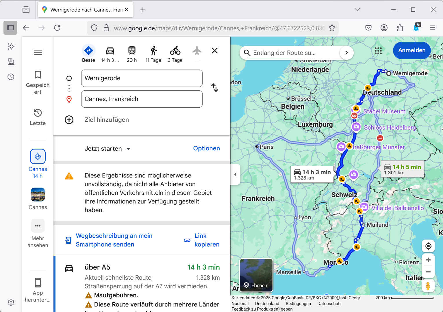This screenshot has height=312, width=443.
Task: Collapse the side panel arrow
Action: pyautogui.click(x=236, y=174)
